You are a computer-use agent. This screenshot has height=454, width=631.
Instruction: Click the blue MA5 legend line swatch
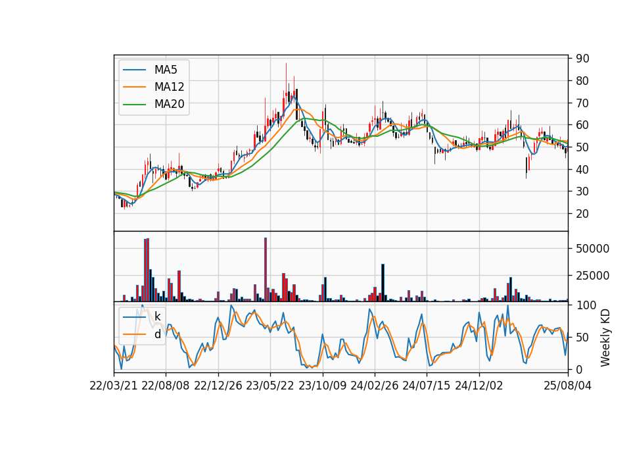click(x=134, y=70)
